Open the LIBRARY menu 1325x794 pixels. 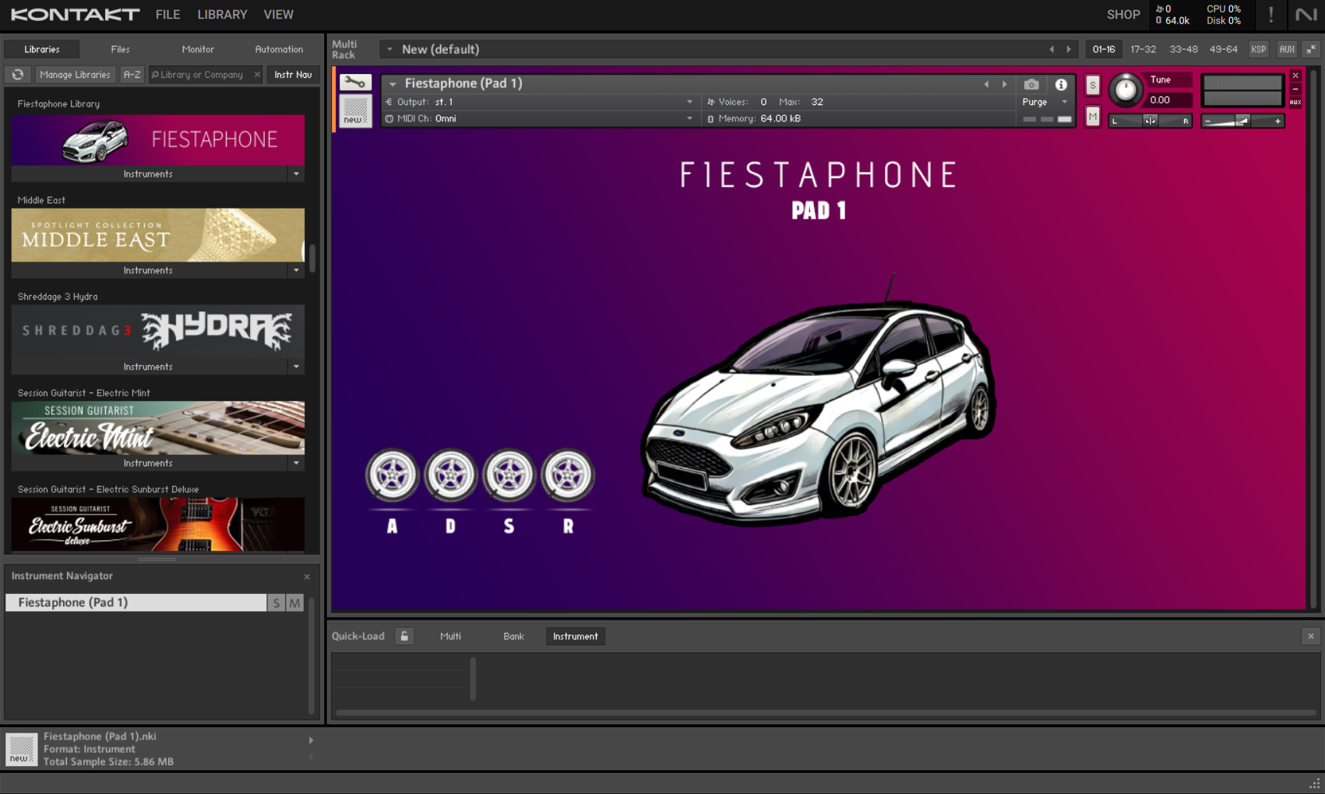[222, 14]
